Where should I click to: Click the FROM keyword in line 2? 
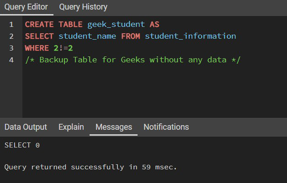[x=130, y=36]
